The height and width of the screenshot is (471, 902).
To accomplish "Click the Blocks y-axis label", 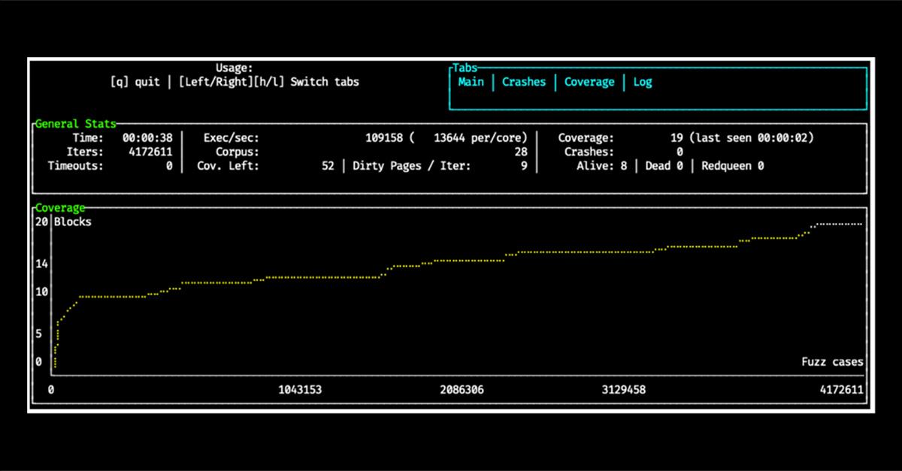I will [72, 222].
